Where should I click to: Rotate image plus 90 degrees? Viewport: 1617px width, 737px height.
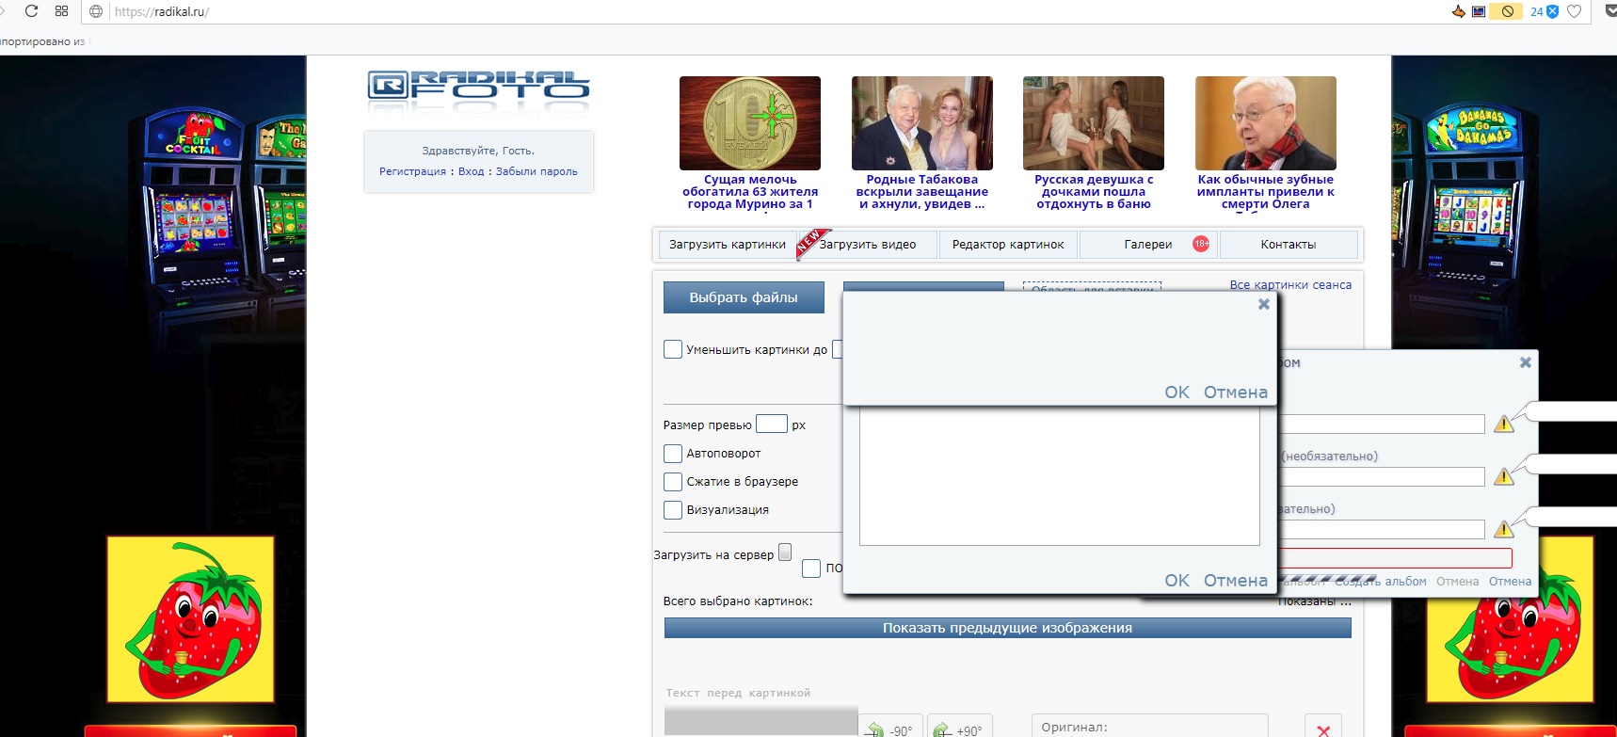coord(959,729)
